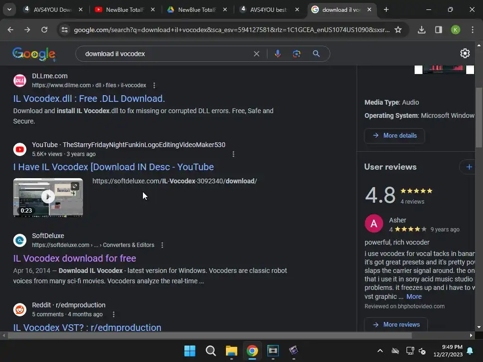This screenshot has height=362, width=483.
Task: Go forward to the next page
Action: tap(27, 30)
